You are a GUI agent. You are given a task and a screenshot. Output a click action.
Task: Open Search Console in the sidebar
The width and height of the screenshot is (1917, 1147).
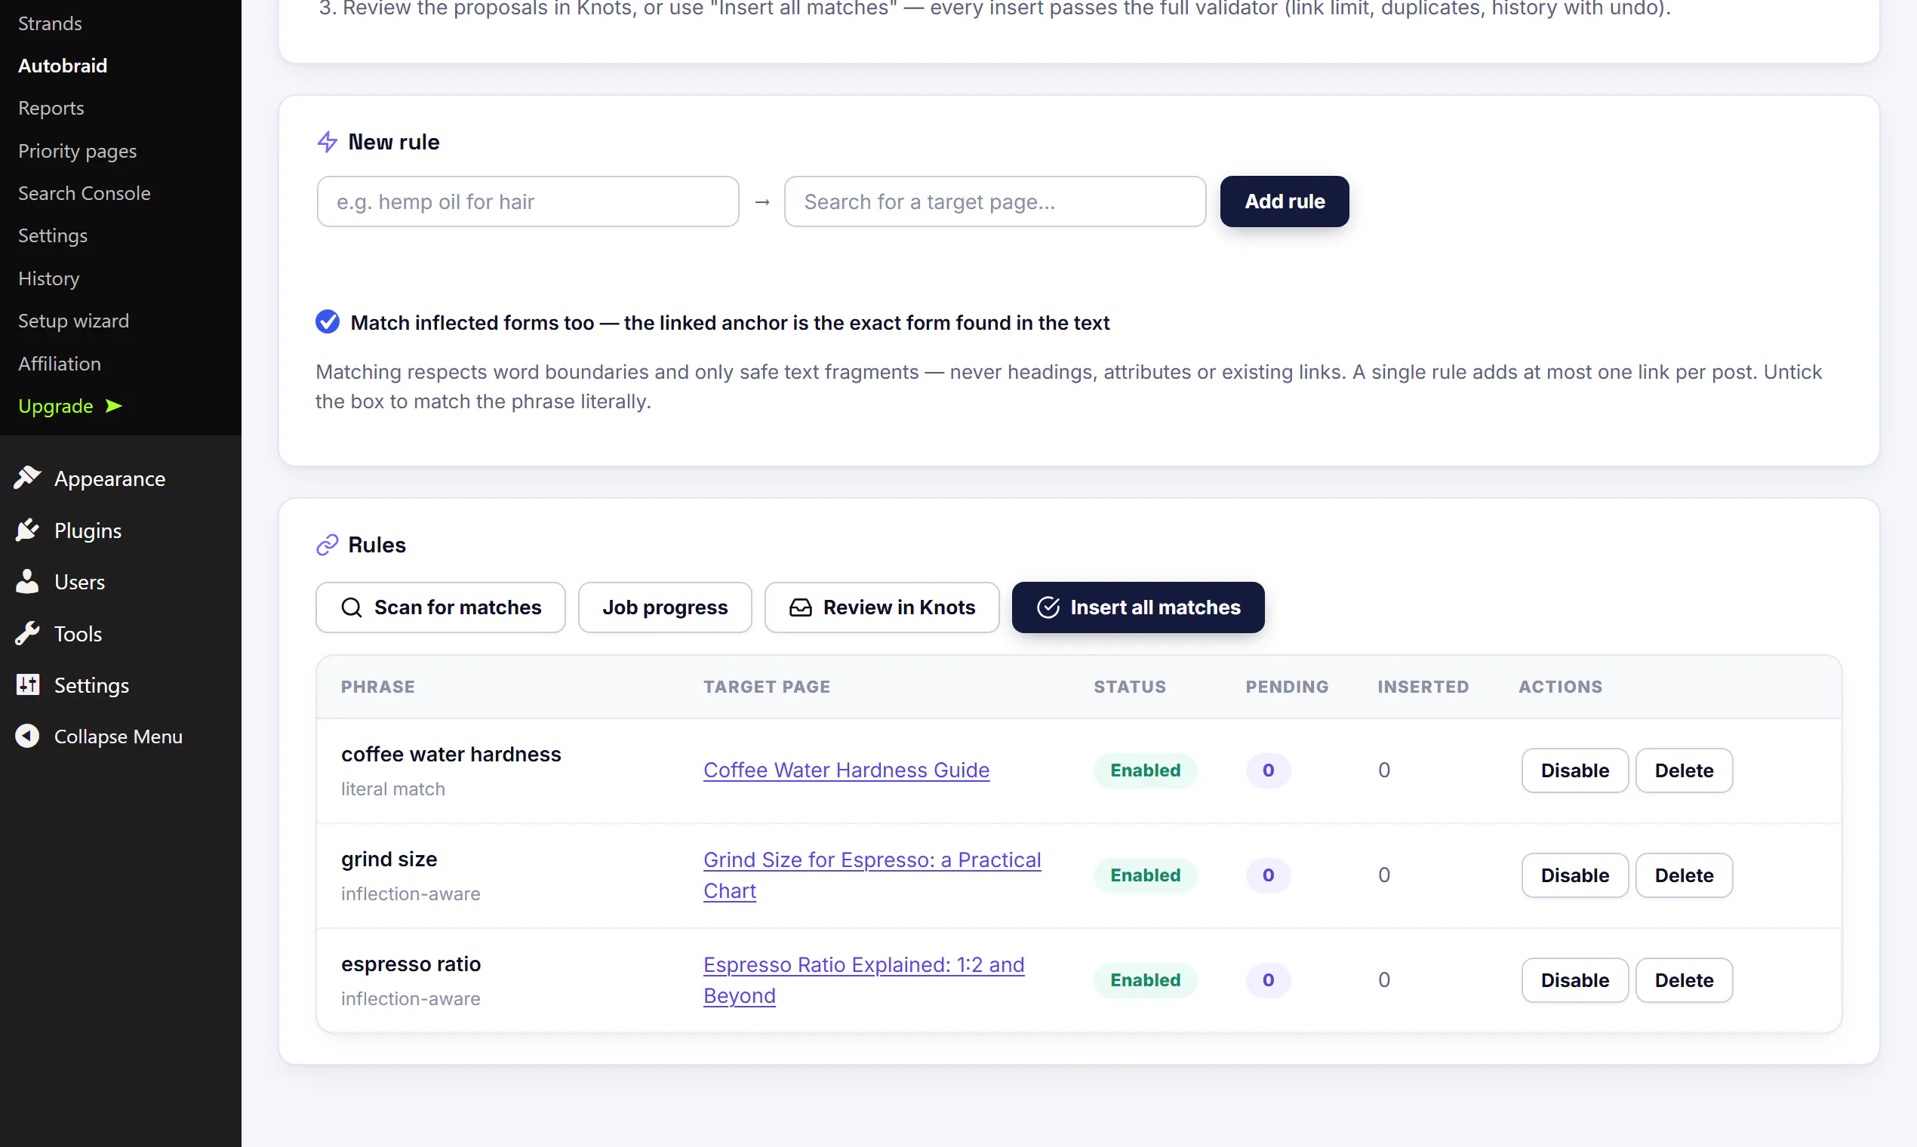(85, 193)
